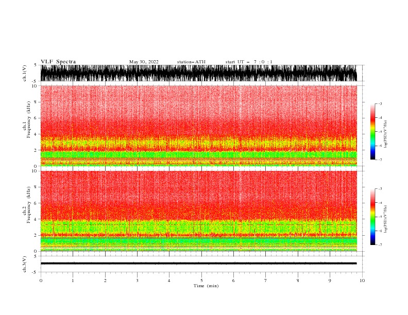This screenshot has height=315, width=408.
Task: Click the upper ch.1 PSD color bar
Action: tap(372, 132)
